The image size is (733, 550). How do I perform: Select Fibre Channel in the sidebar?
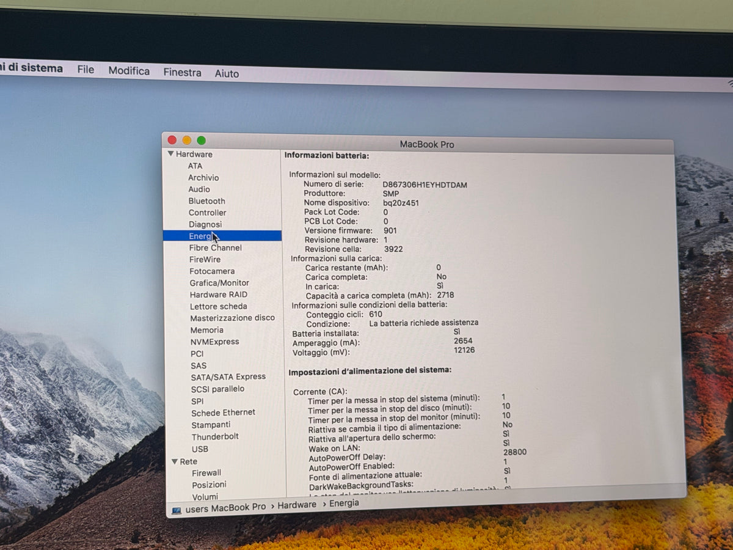coord(215,248)
